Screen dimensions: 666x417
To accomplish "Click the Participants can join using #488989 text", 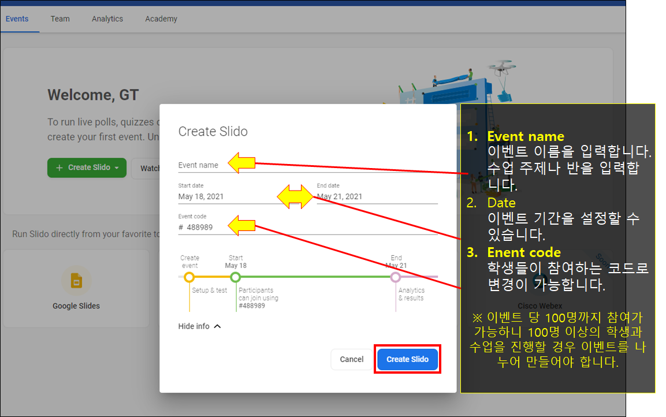I will pyautogui.click(x=258, y=298).
